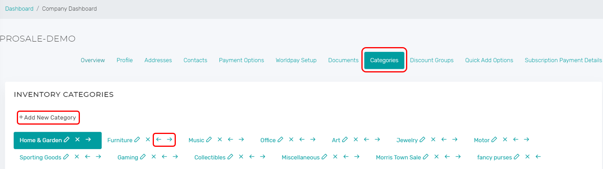Viewport: 603px width, 169px height.
Task: Move Sporting Goods category left
Action: pyautogui.click(x=88, y=157)
